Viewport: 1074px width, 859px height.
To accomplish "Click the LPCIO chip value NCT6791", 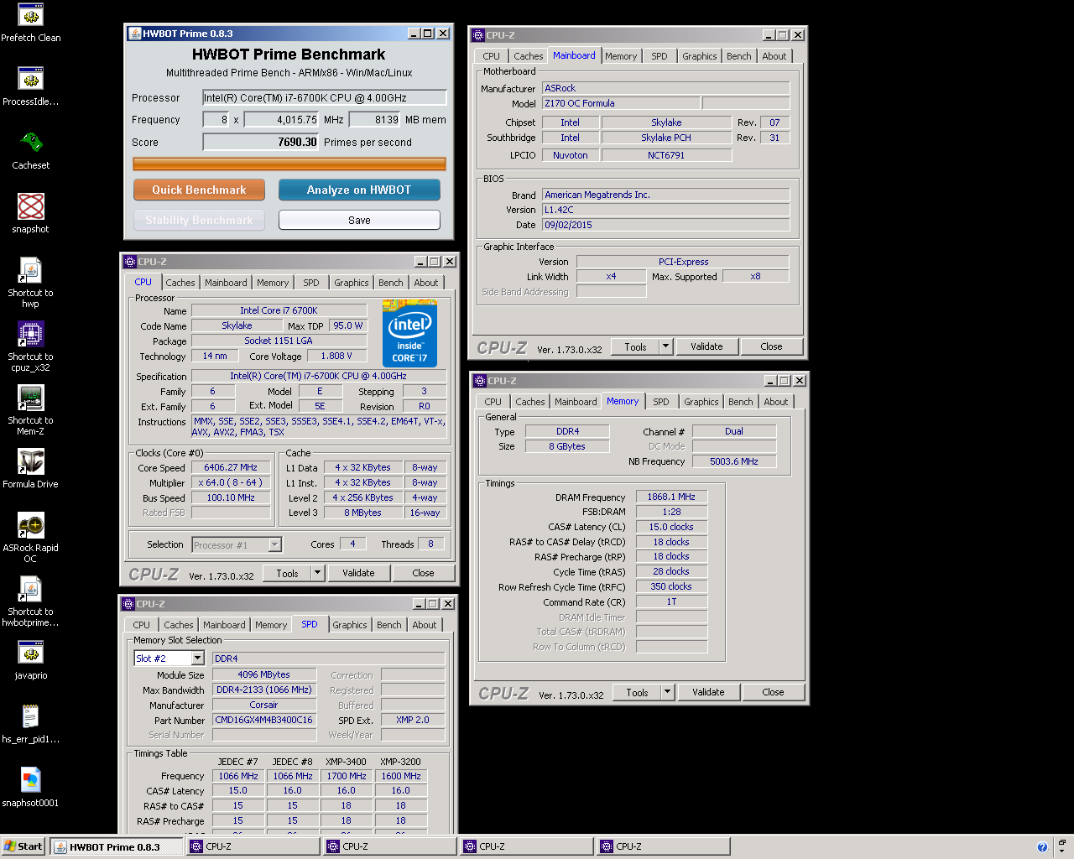I will (666, 156).
